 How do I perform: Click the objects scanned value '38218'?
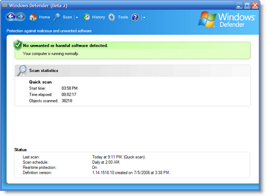pyautogui.click(x=67, y=101)
